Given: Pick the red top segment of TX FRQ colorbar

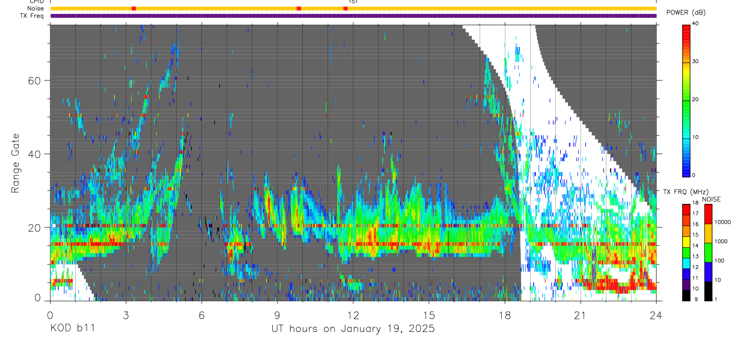Looking at the screenshot, I should pyautogui.click(x=687, y=209).
